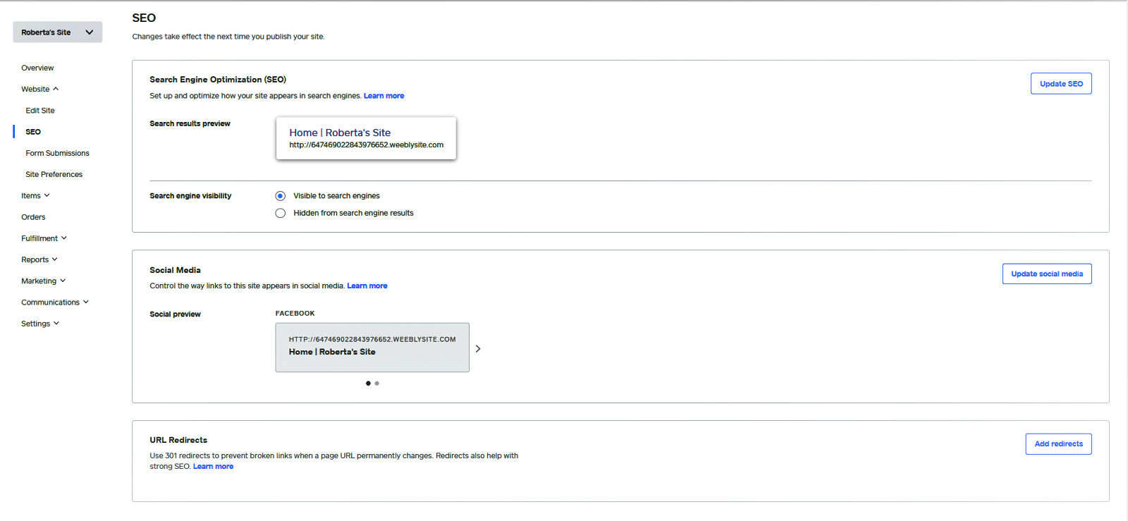
Task: Select the first carousel dot indicator
Action: point(368,384)
